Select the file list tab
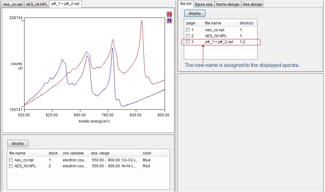The height and width of the screenshot is (192, 325). (x=186, y=4)
